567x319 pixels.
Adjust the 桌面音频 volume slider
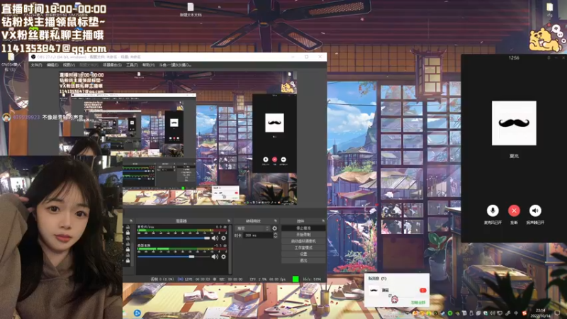(x=173, y=257)
